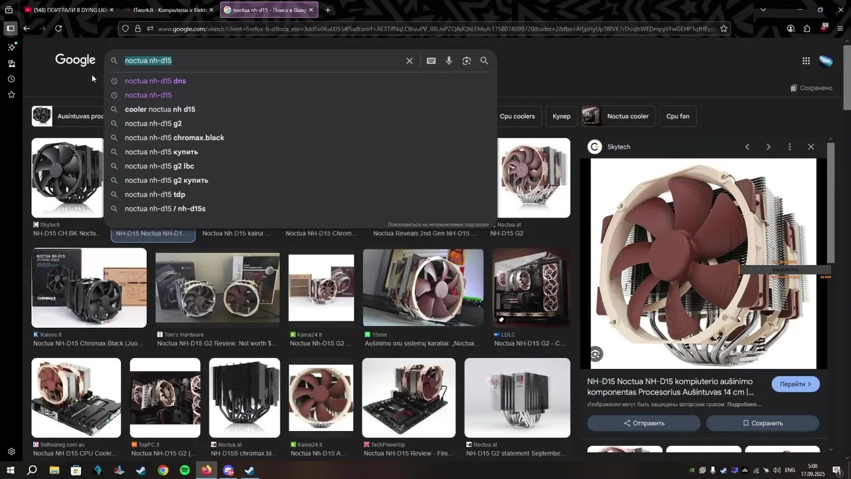Open bookmarks sidebar star icon
Screen dimensions: 851x479
pyautogui.click(x=11, y=95)
